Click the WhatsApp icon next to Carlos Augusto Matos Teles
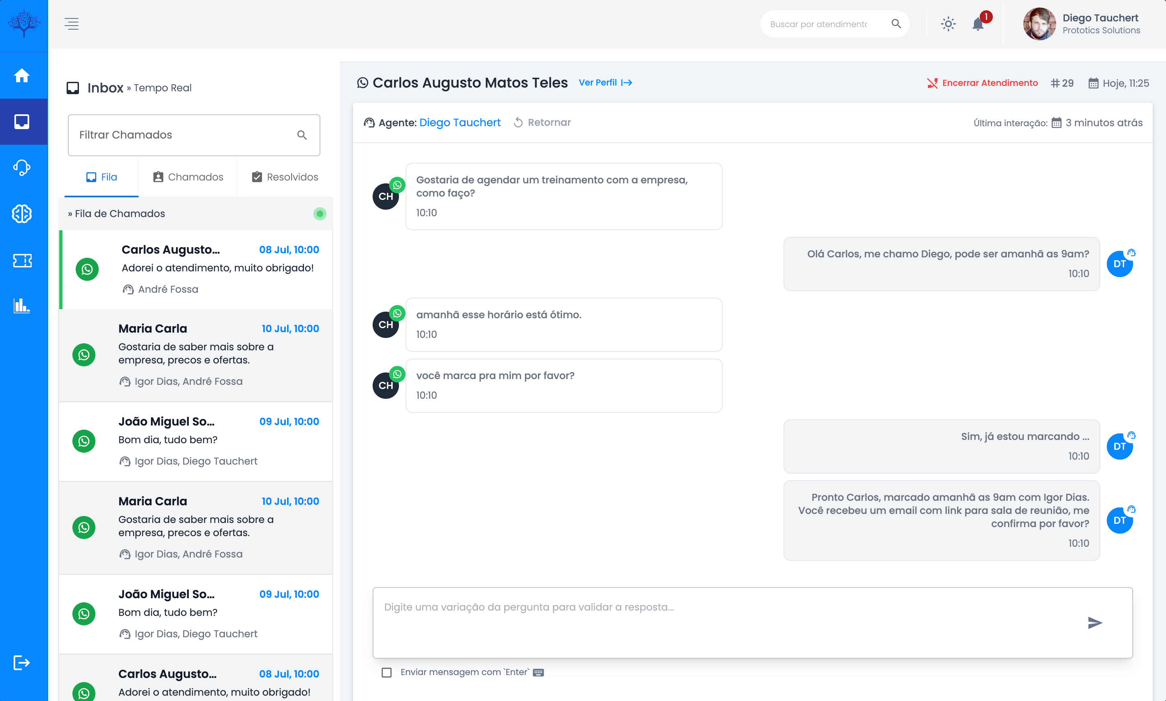The image size is (1166, 701). 362,83
